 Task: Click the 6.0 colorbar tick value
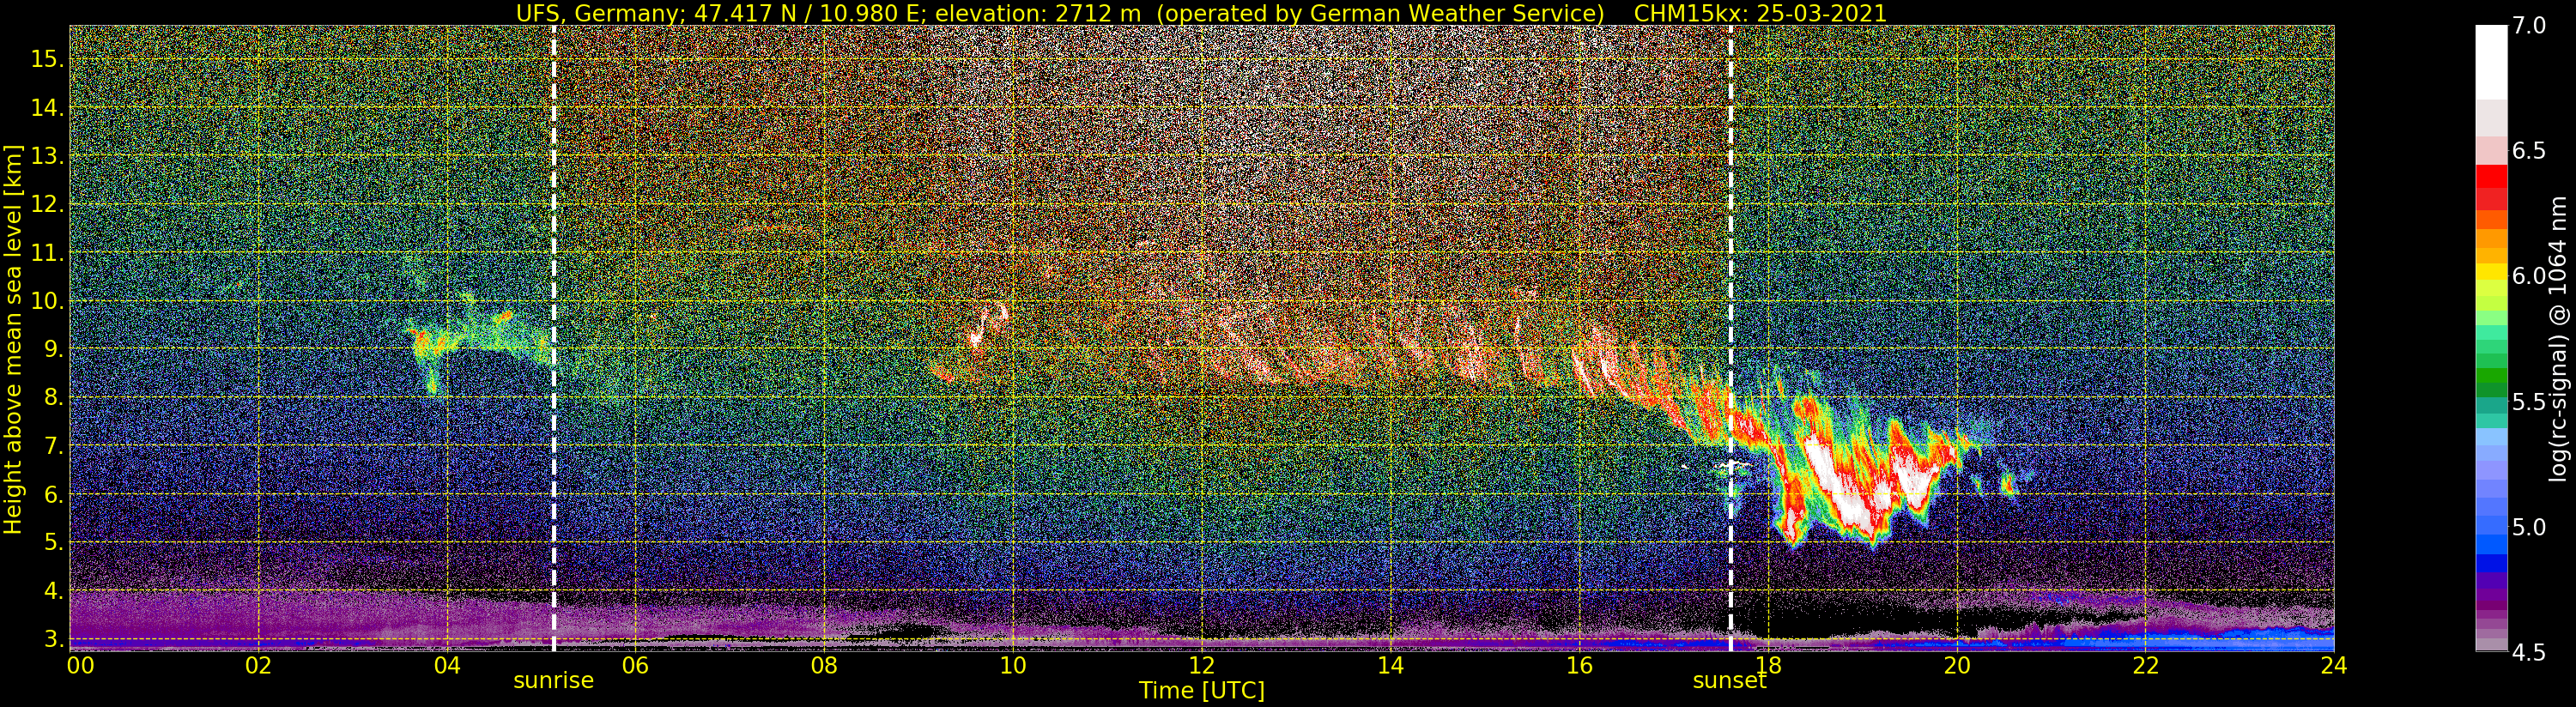click(x=2530, y=276)
